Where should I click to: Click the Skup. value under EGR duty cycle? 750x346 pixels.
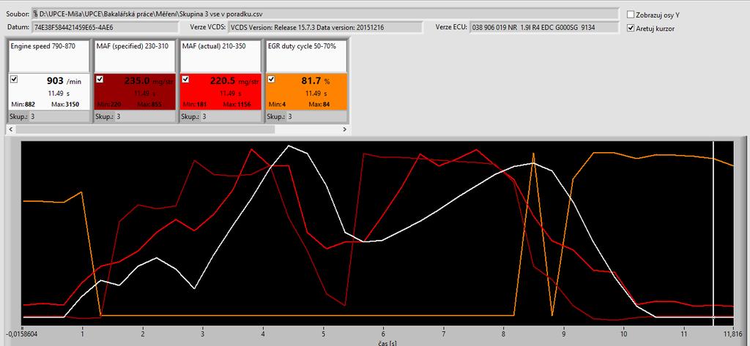(316, 116)
